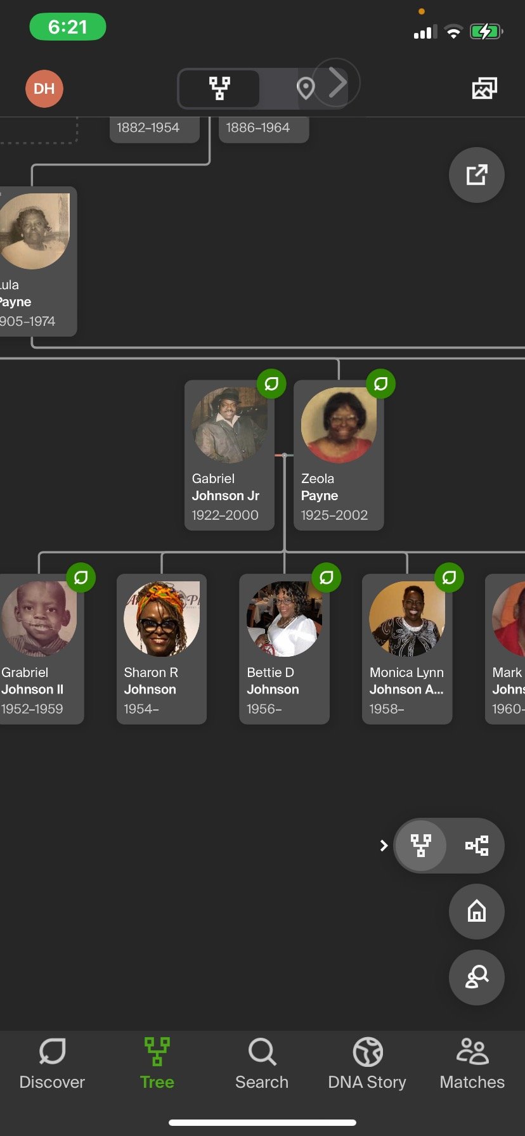The image size is (525, 1136).
Task: Toggle to map location view
Action: pyautogui.click(x=306, y=88)
